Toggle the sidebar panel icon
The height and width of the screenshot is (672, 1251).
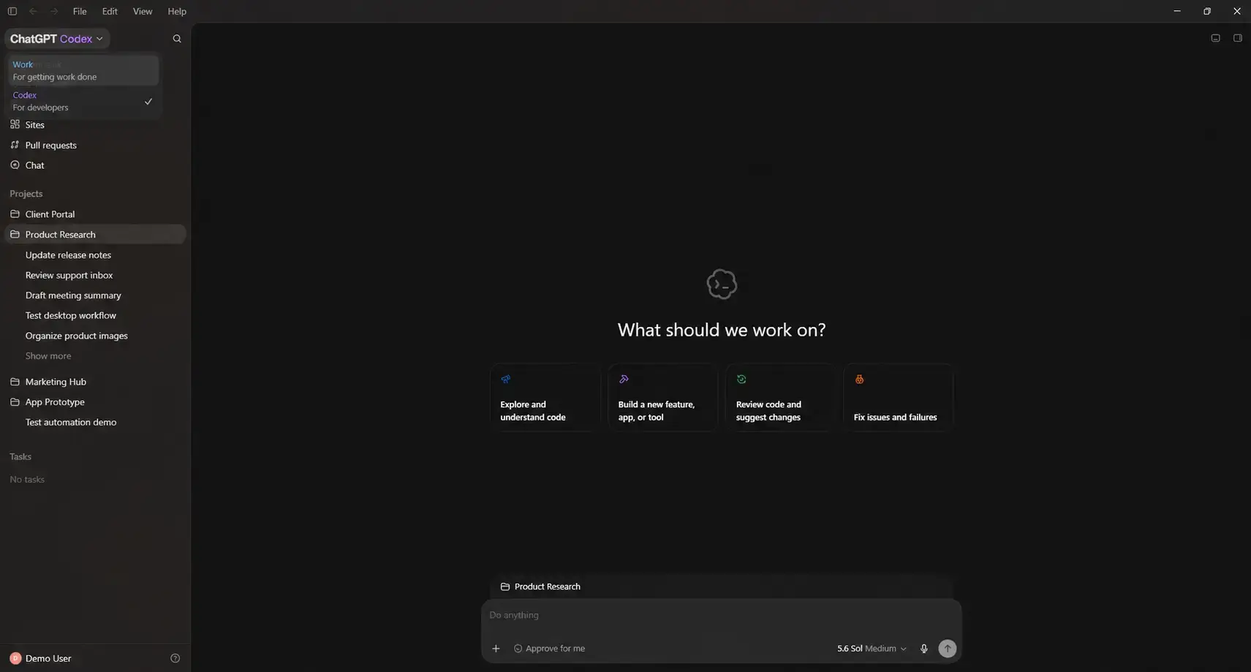click(12, 12)
